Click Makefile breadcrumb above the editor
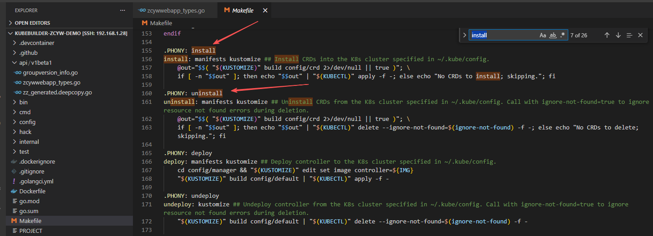653x236 pixels. pos(160,23)
